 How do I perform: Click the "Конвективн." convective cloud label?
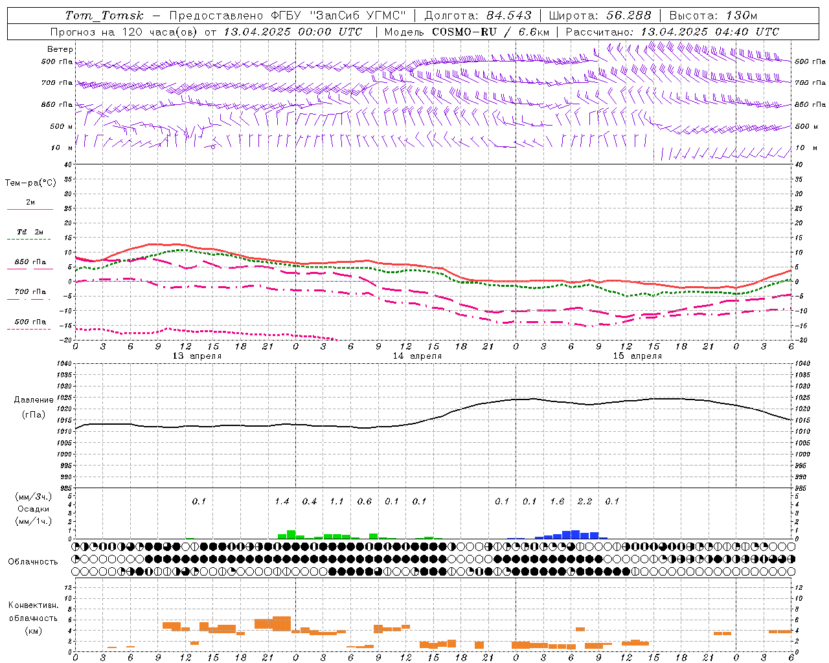(x=34, y=605)
